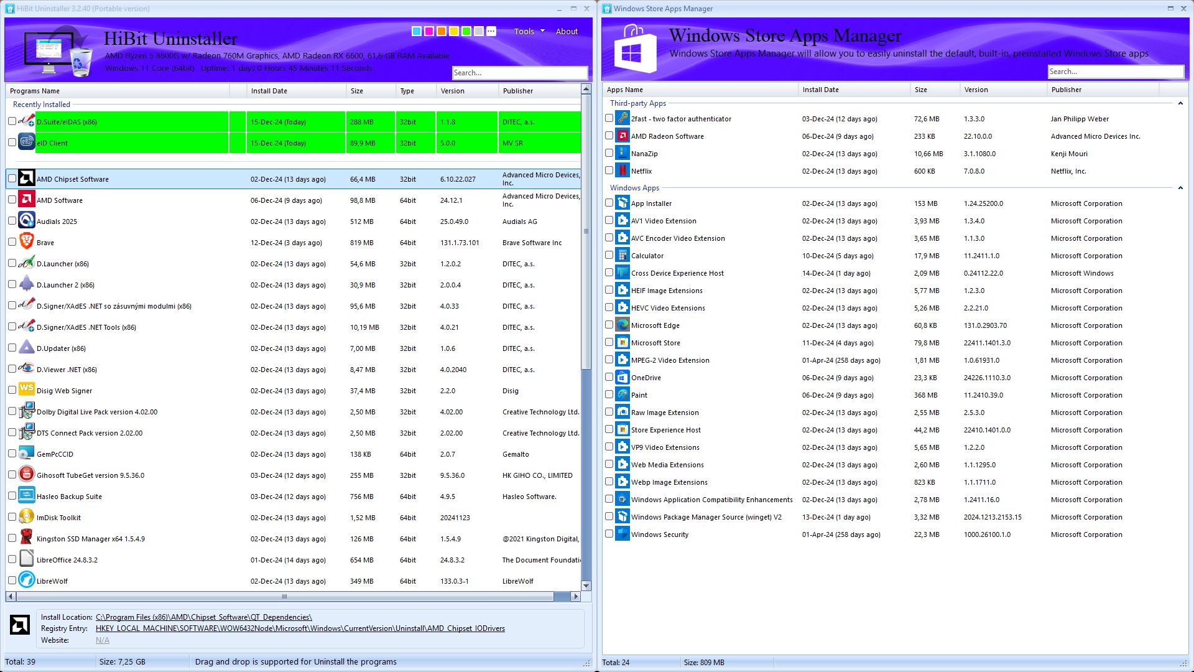Click the LibreOffice document icon
This screenshot has width=1194, height=672.
[x=26, y=559]
